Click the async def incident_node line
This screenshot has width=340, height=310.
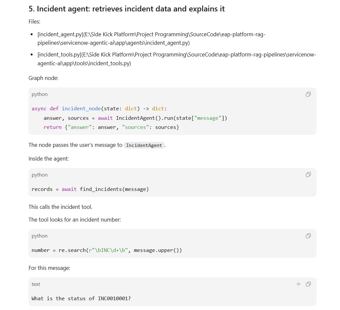tap(99, 109)
